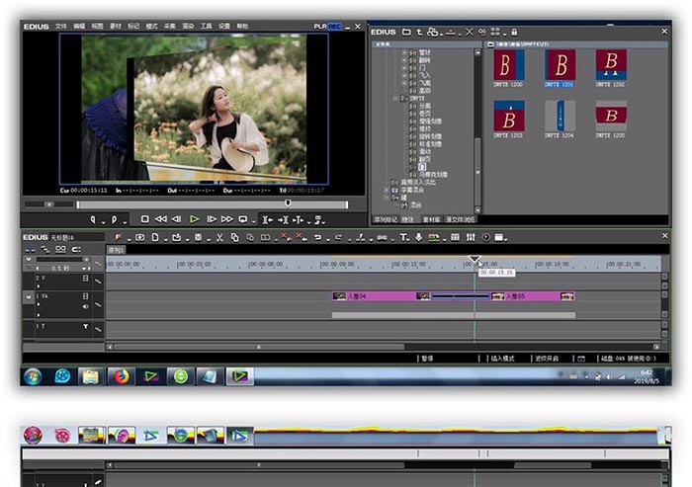Click the new sequence page icon
Image resolution: width=692 pixels, height=487 pixels.
pyautogui.click(x=155, y=237)
